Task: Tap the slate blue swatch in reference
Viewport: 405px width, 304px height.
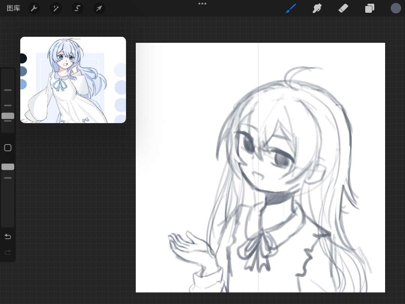Action: click(23, 71)
